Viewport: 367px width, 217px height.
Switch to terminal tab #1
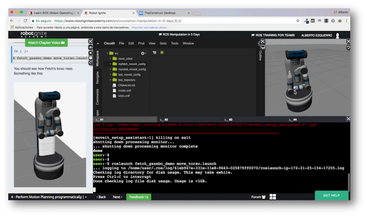pyautogui.click(x=125, y=119)
